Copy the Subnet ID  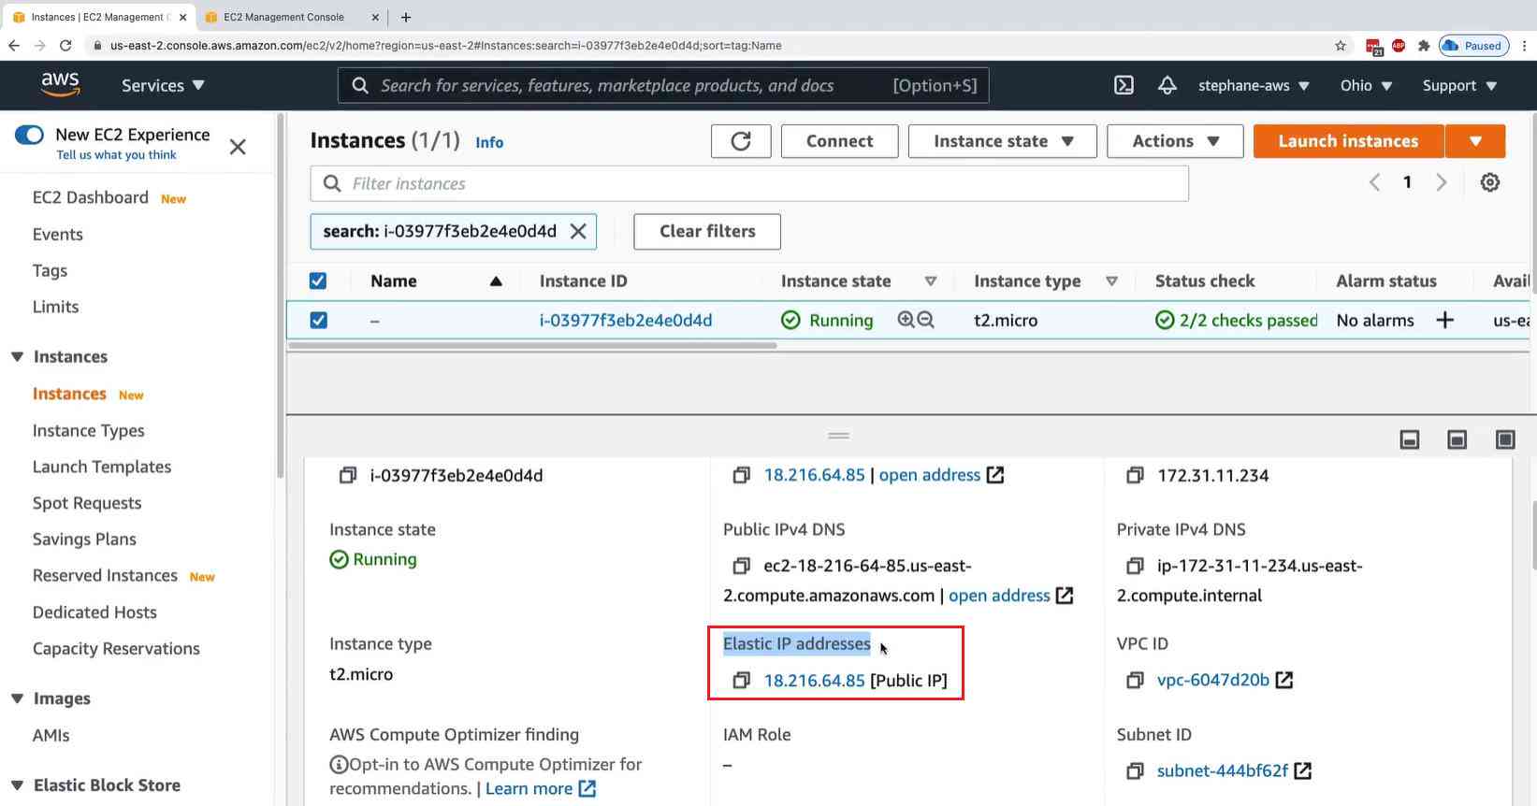[1135, 771]
